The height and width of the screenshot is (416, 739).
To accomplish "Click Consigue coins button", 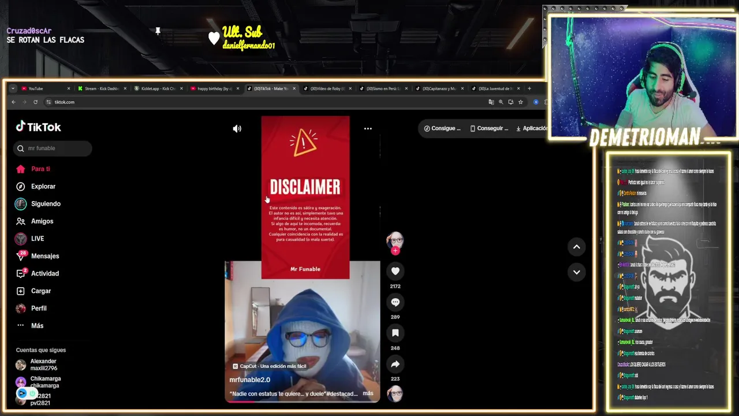I will tap(442, 128).
